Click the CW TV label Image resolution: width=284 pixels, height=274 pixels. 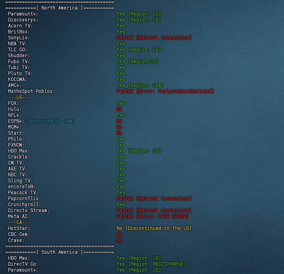click(16, 163)
